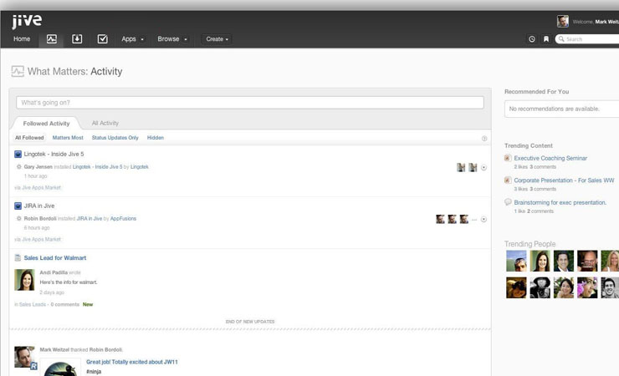This screenshot has width=619, height=376.
Task: Click the Executive Coaching Seminar document icon
Action: tap(508, 158)
